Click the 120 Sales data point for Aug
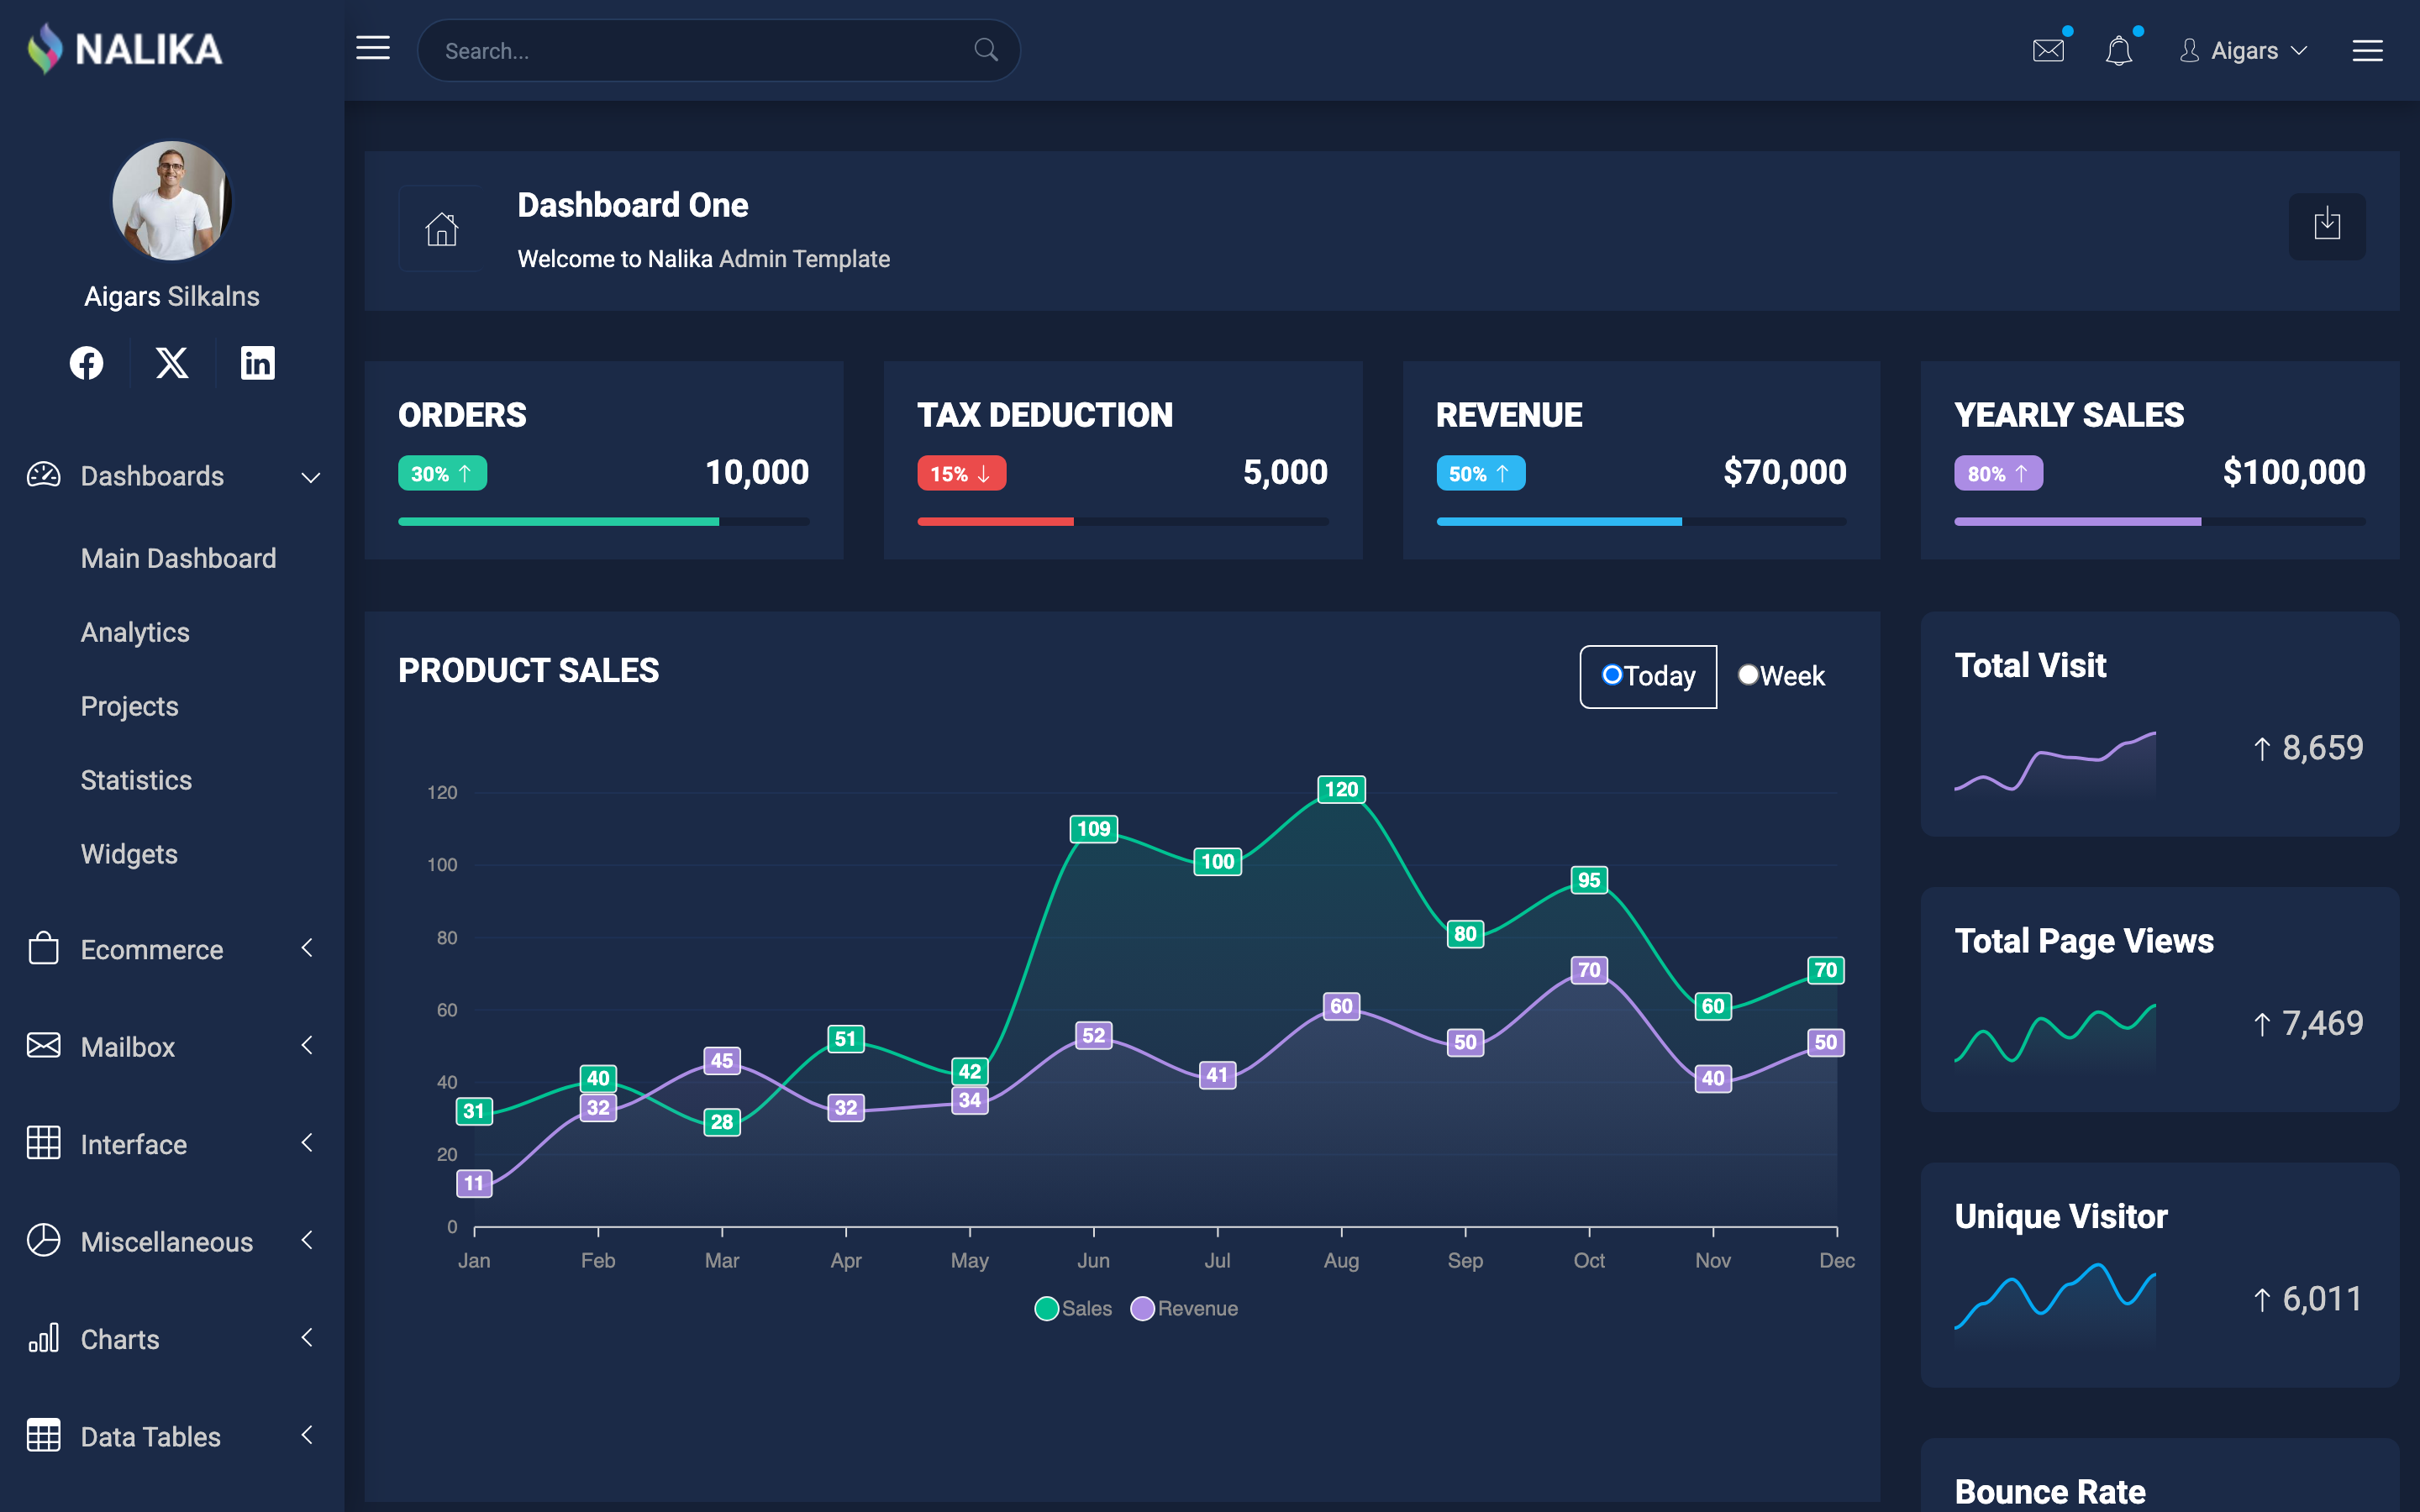The image size is (2420, 1512). 1341,789
